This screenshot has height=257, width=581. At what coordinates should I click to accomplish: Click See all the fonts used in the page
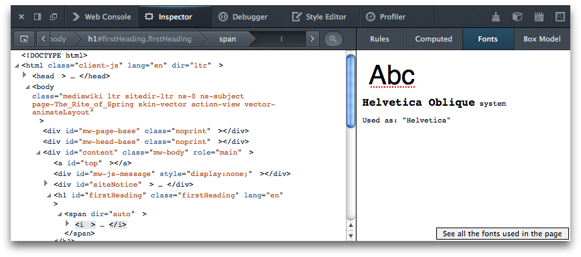pyautogui.click(x=502, y=234)
